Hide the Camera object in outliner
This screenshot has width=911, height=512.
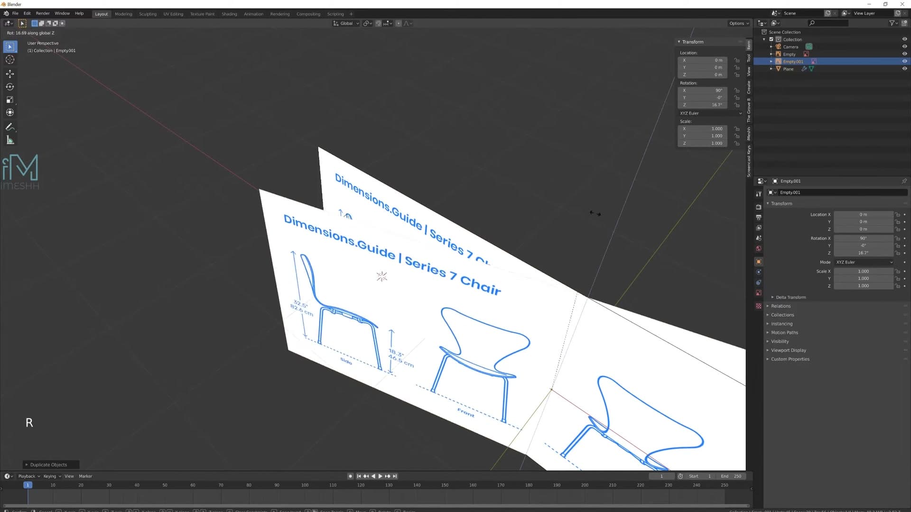904,46
